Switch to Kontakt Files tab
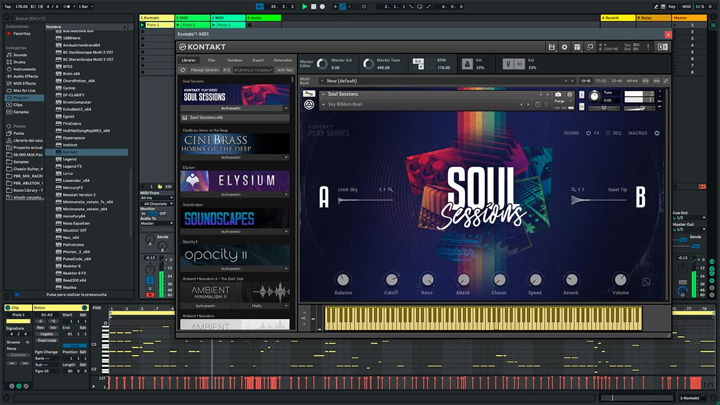Screen dimensions: 720x405 tap(212, 61)
